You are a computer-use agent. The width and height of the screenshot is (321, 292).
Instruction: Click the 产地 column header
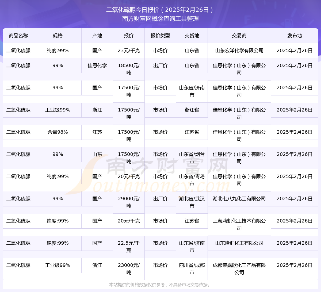(97, 36)
